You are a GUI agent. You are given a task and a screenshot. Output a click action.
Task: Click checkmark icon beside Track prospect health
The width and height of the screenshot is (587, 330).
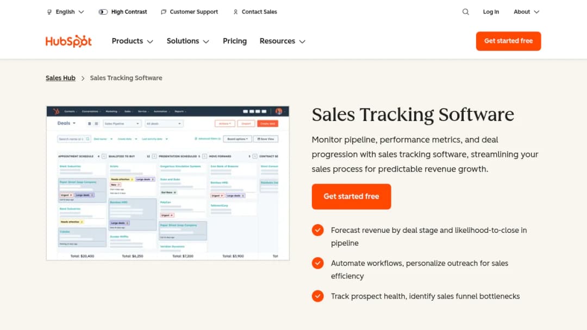coord(318,296)
